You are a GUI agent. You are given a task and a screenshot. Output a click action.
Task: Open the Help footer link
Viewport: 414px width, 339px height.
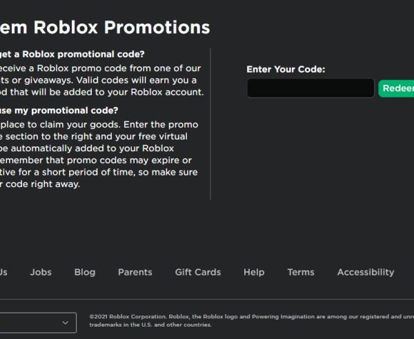[254, 272]
